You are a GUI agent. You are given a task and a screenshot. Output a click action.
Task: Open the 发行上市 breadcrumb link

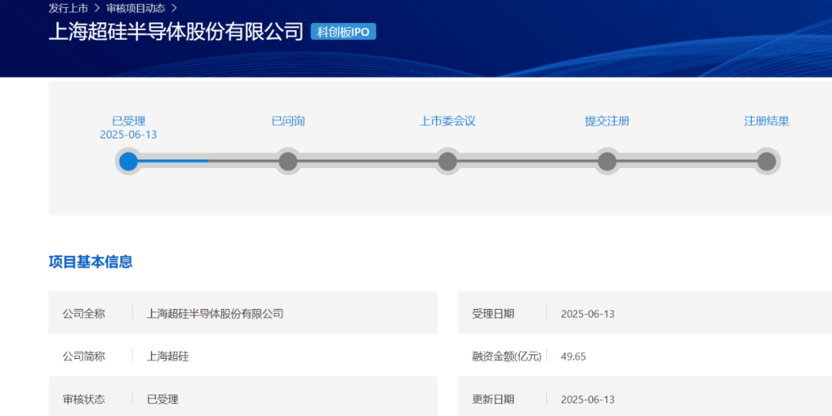click(69, 8)
